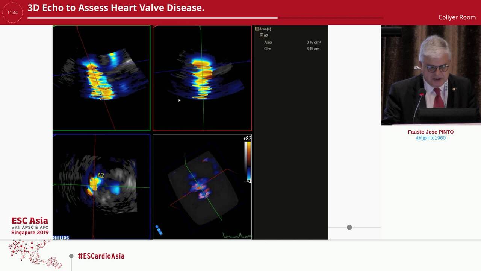
Task: Select the green-bordered echo quadrant
Action: pyautogui.click(x=101, y=78)
